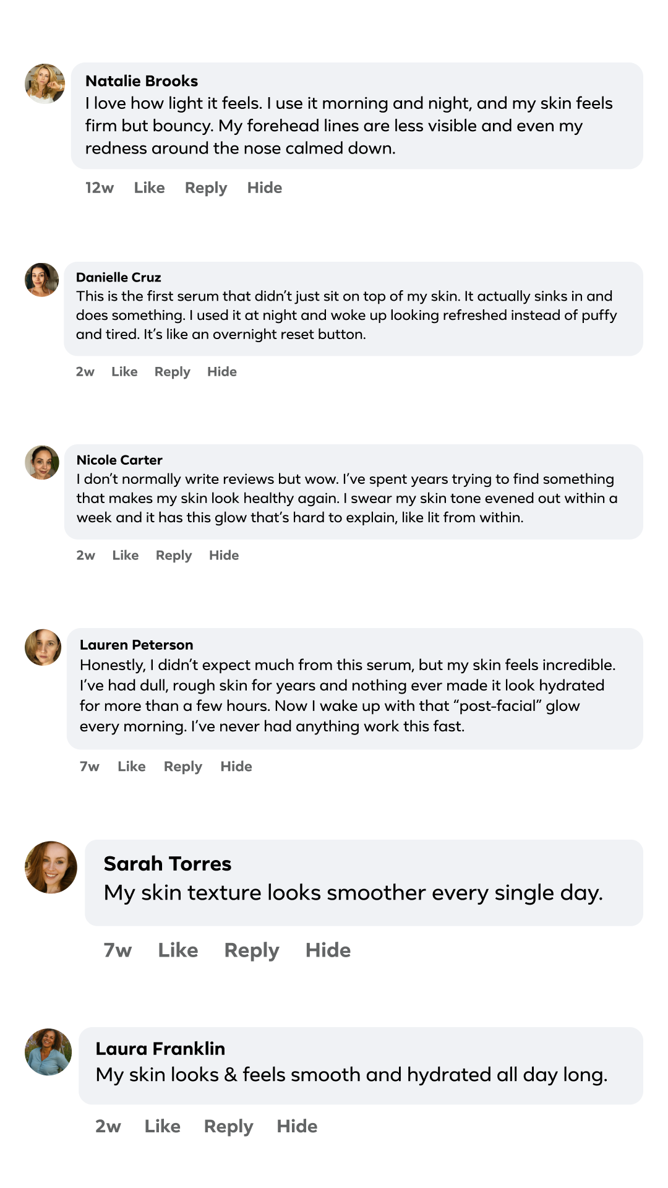Reply to Natalie Brooks' comment
This screenshot has height=1188, width=668.
click(206, 188)
